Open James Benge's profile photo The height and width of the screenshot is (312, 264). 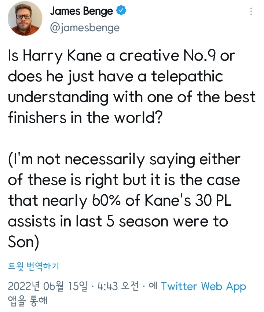click(25, 18)
